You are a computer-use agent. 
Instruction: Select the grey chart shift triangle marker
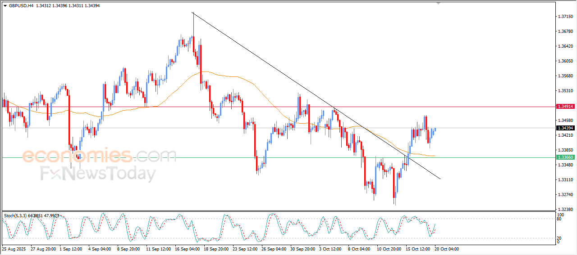click(438, 4)
